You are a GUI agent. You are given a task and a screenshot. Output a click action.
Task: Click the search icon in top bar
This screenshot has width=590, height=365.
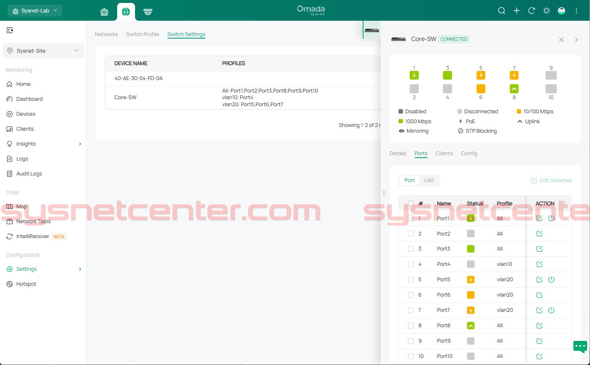tap(501, 11)
